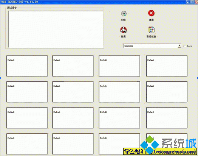Select the first Default slot in top row

coord(27,66)
